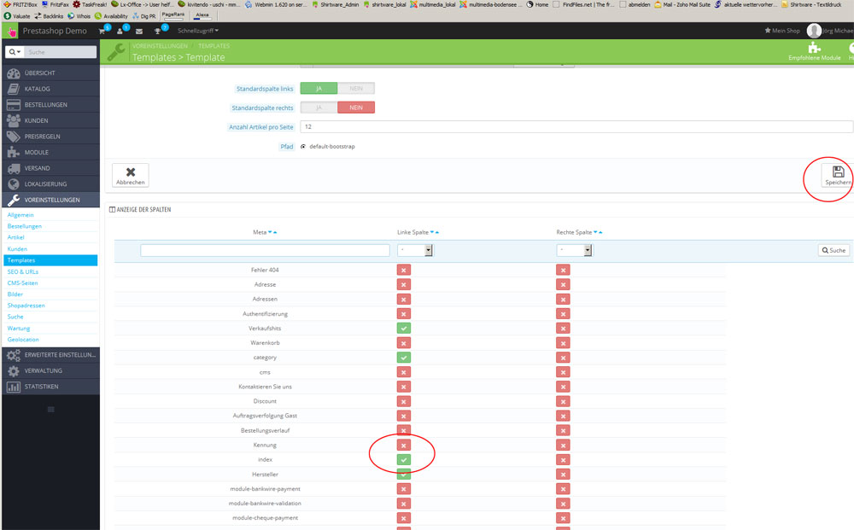854x530 pixels.
Task: Click the Suche filter button in table
Action: click(x=834, y=250)
